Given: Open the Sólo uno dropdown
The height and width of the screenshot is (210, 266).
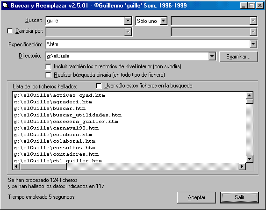Looking at the screenshot, I should (x=164, y=21).
